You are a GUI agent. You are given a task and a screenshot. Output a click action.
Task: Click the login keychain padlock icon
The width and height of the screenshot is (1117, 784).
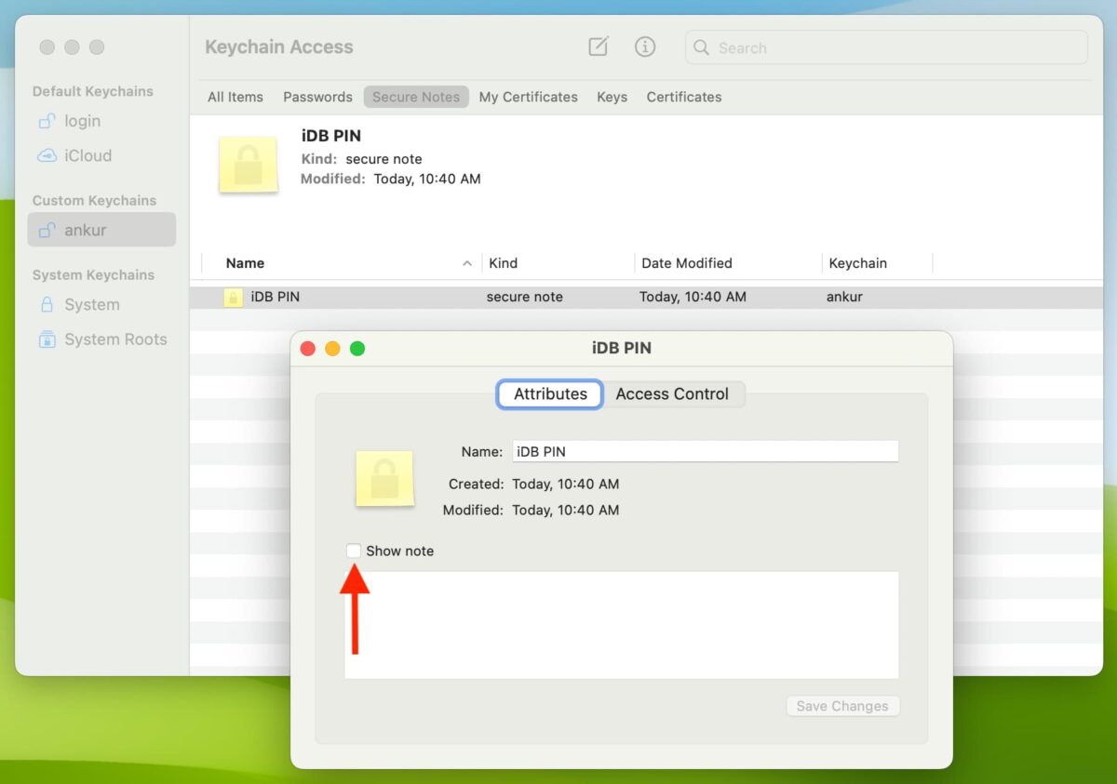[x=47, y=121]
